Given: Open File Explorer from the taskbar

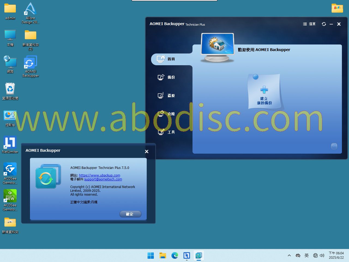Looking at the screenshot, I should click(163, 255).
